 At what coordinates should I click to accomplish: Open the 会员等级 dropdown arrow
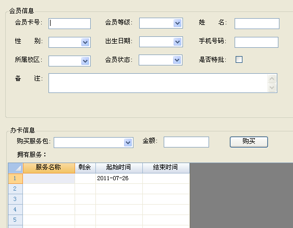pos(177,23)
